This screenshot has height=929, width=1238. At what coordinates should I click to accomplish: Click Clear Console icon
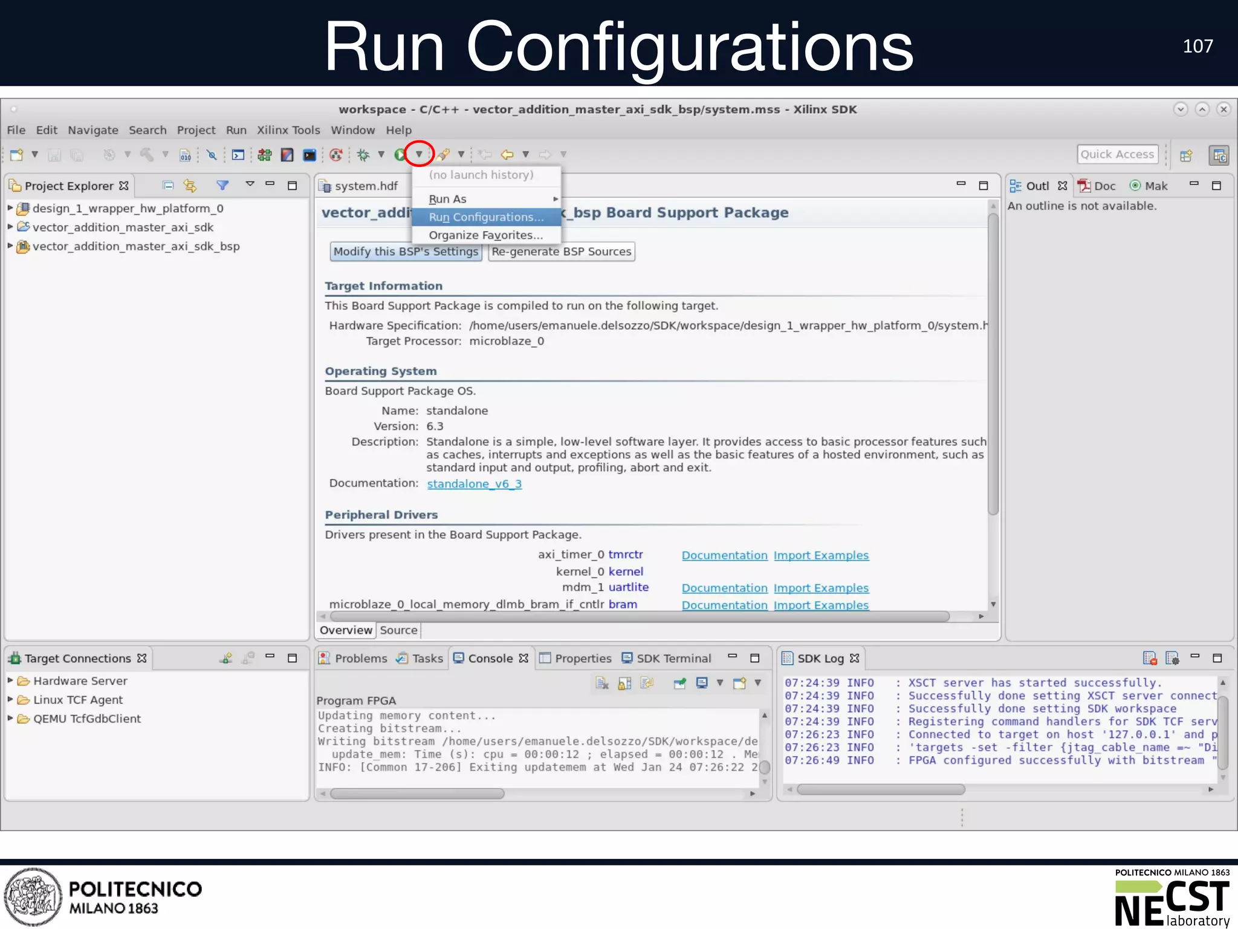coord(602,683)
